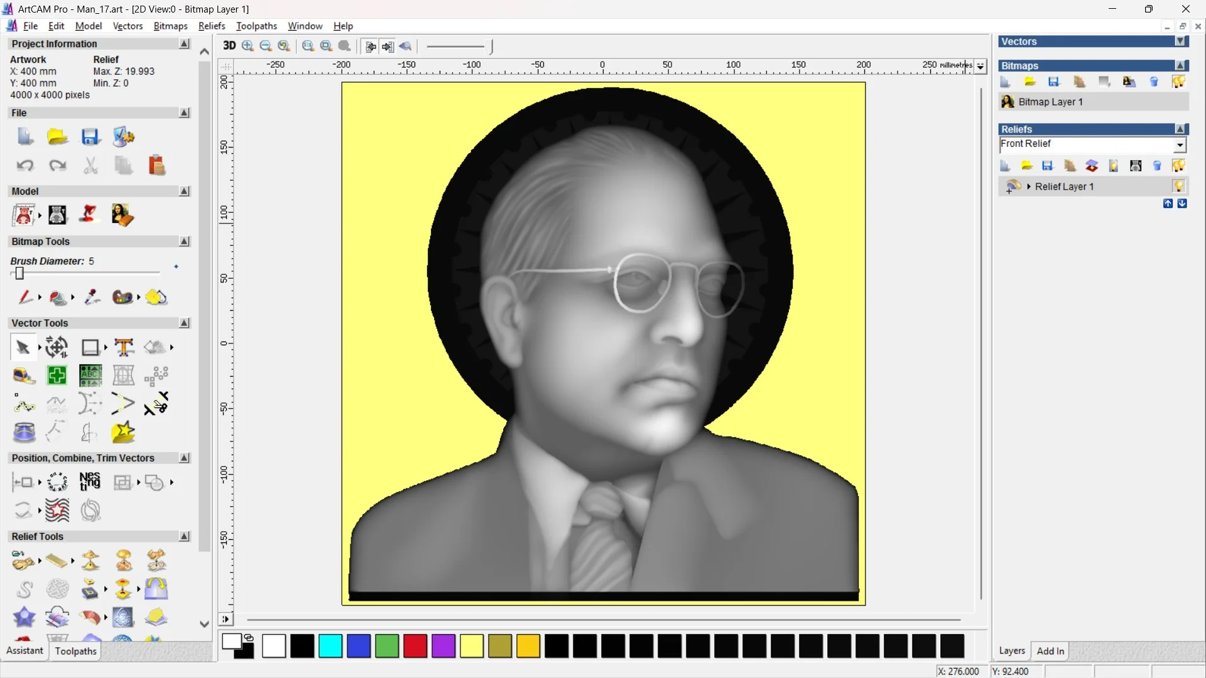Viewport: 1206px width, 678px height.
Task: Select the Transform Vectors tool
Action: pos(57,347)
